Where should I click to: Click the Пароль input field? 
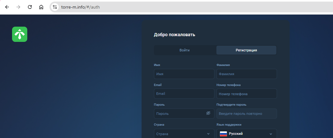point(184,114)
